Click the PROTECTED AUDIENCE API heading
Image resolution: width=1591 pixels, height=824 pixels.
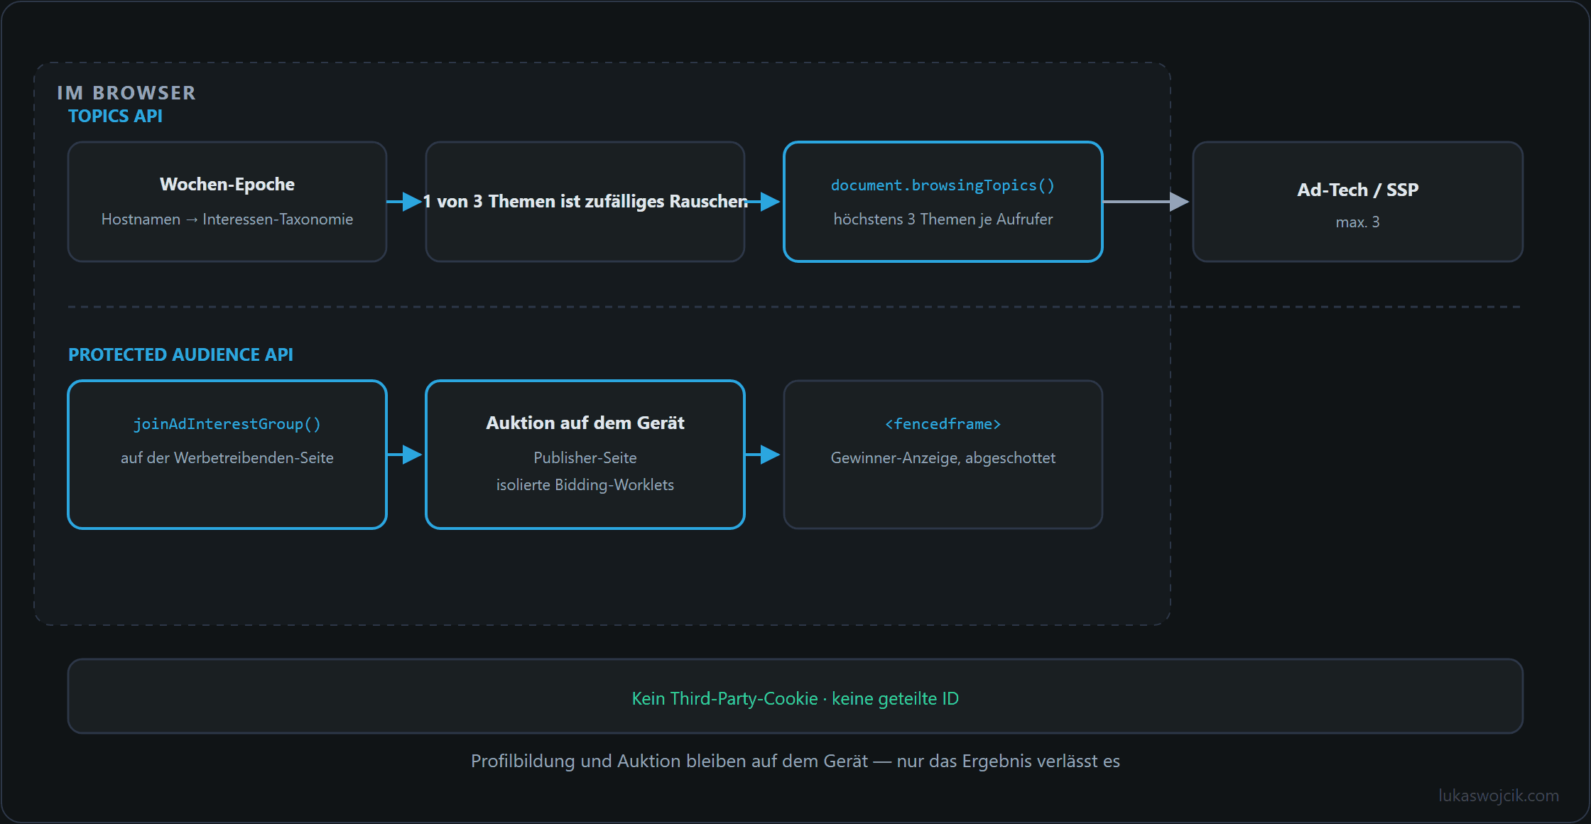coord(180,354)
